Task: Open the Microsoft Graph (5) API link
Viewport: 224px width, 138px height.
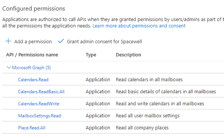Action: [x=32, y=68]
